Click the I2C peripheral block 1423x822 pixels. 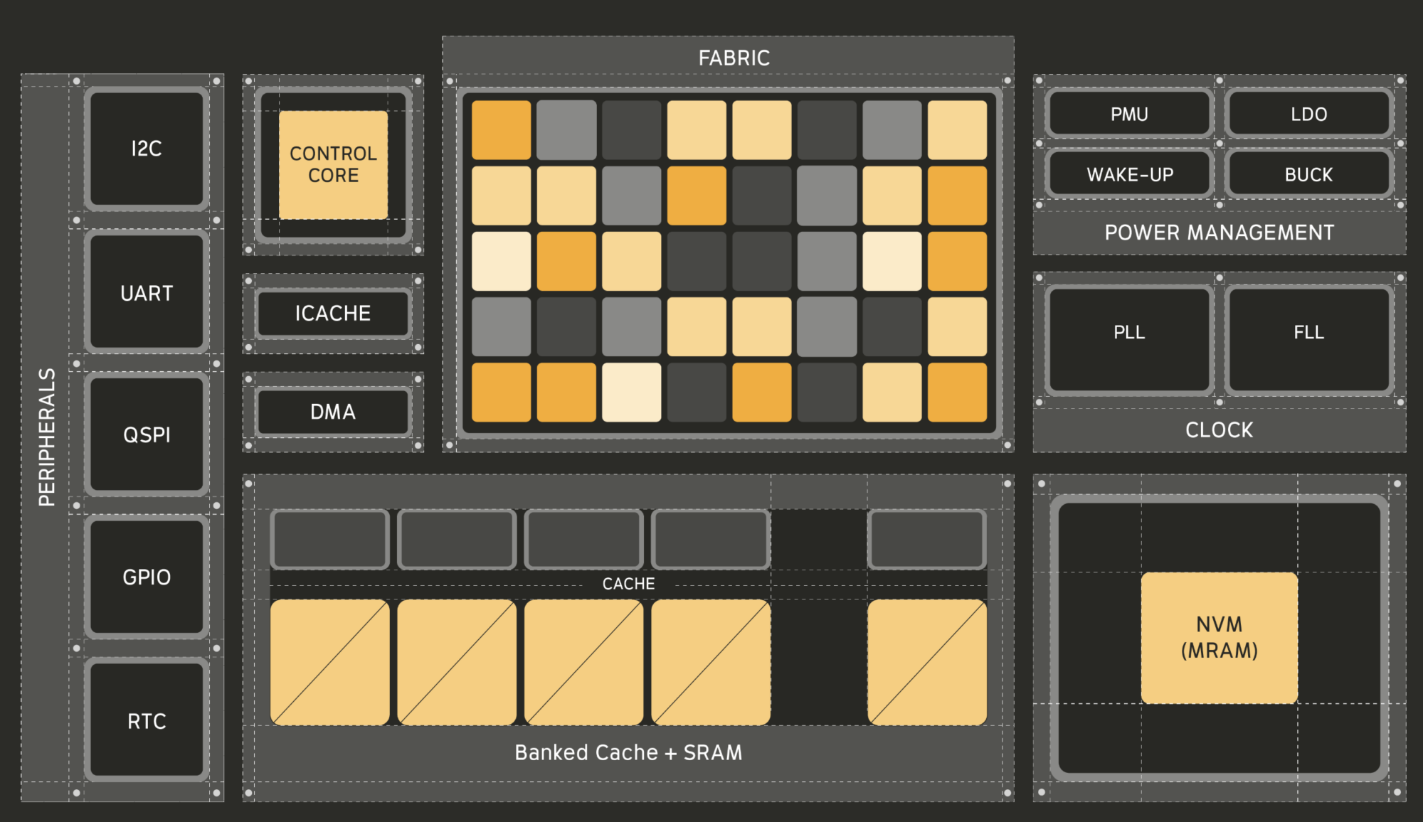147,149
